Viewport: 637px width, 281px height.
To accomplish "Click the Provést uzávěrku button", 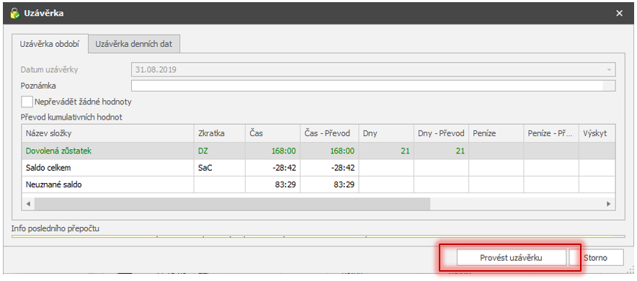I will [x=511, y=257].
